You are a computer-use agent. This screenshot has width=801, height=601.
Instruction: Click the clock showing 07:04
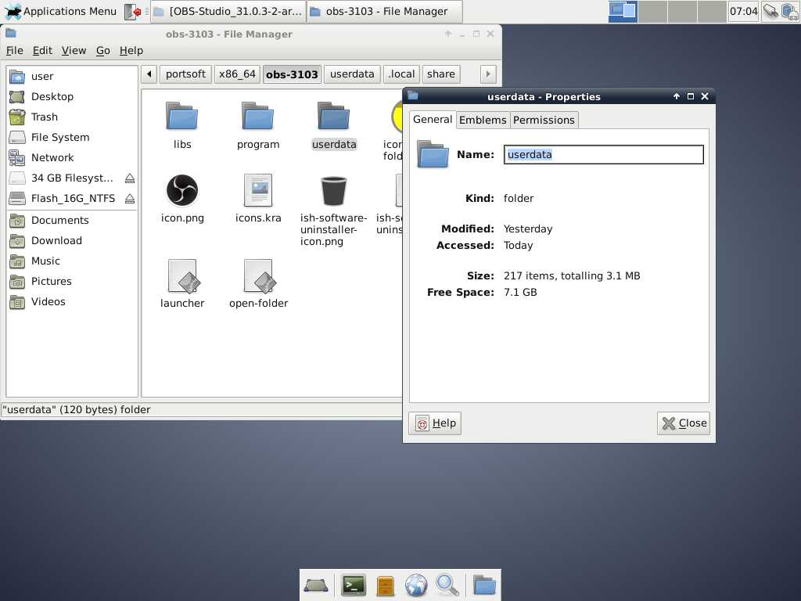[x=743, y=11]
